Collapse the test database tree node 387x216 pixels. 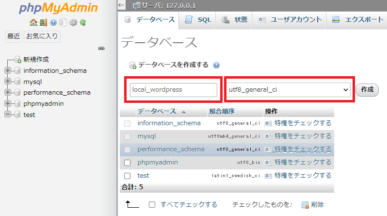tap(7, 115)
